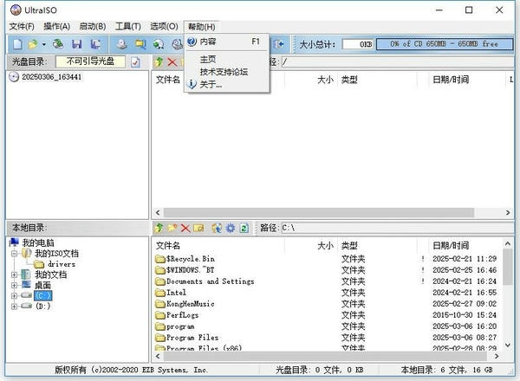Collapse the 我的ISO文档 tree node
The height and width of the screenshot is (381, 520).
14,254
